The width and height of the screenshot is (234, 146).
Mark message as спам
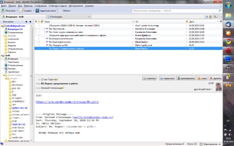(202, 78)
